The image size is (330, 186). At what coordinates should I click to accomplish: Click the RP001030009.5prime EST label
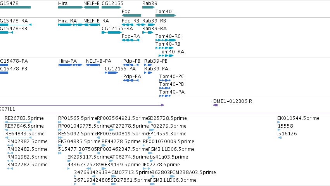pos(168,142)
